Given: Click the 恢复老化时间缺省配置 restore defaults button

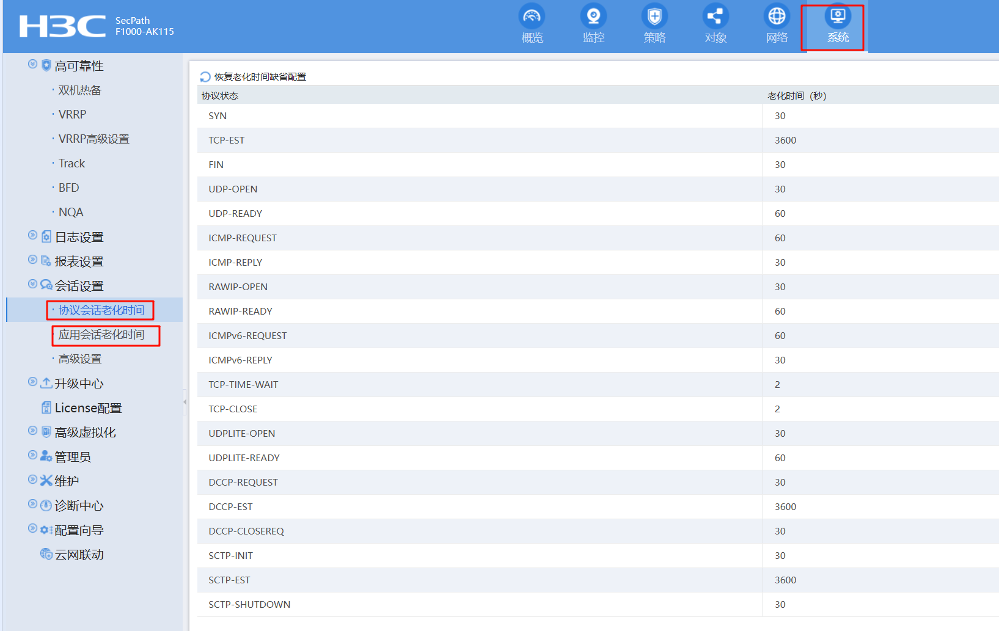Looking at the screenshot, I should [260, 77].
